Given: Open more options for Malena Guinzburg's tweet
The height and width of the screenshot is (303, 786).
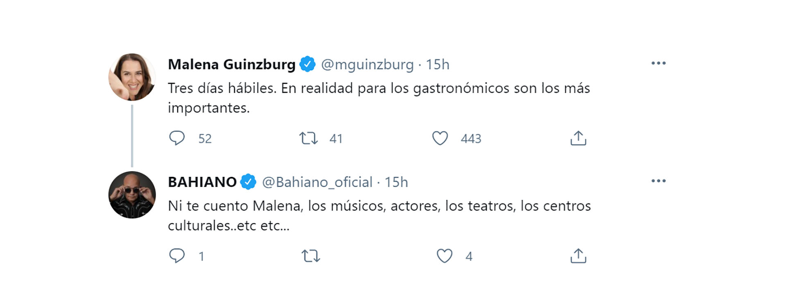Looking at the screenshot, I should (659, 63).
